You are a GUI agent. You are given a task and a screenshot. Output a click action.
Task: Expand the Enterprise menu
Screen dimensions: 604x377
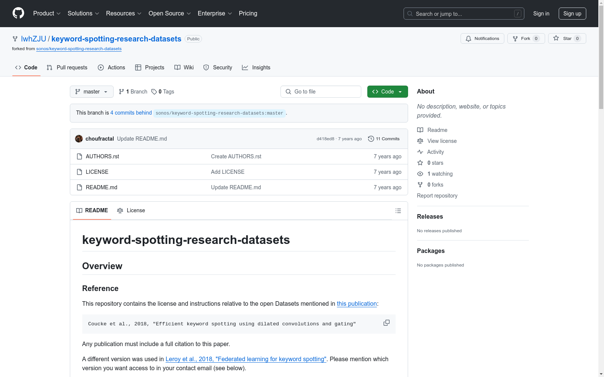pos(215,14)
